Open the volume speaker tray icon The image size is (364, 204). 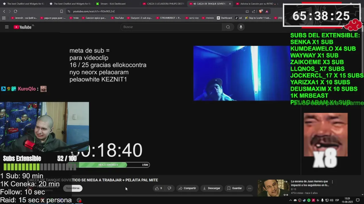[332, 200]
